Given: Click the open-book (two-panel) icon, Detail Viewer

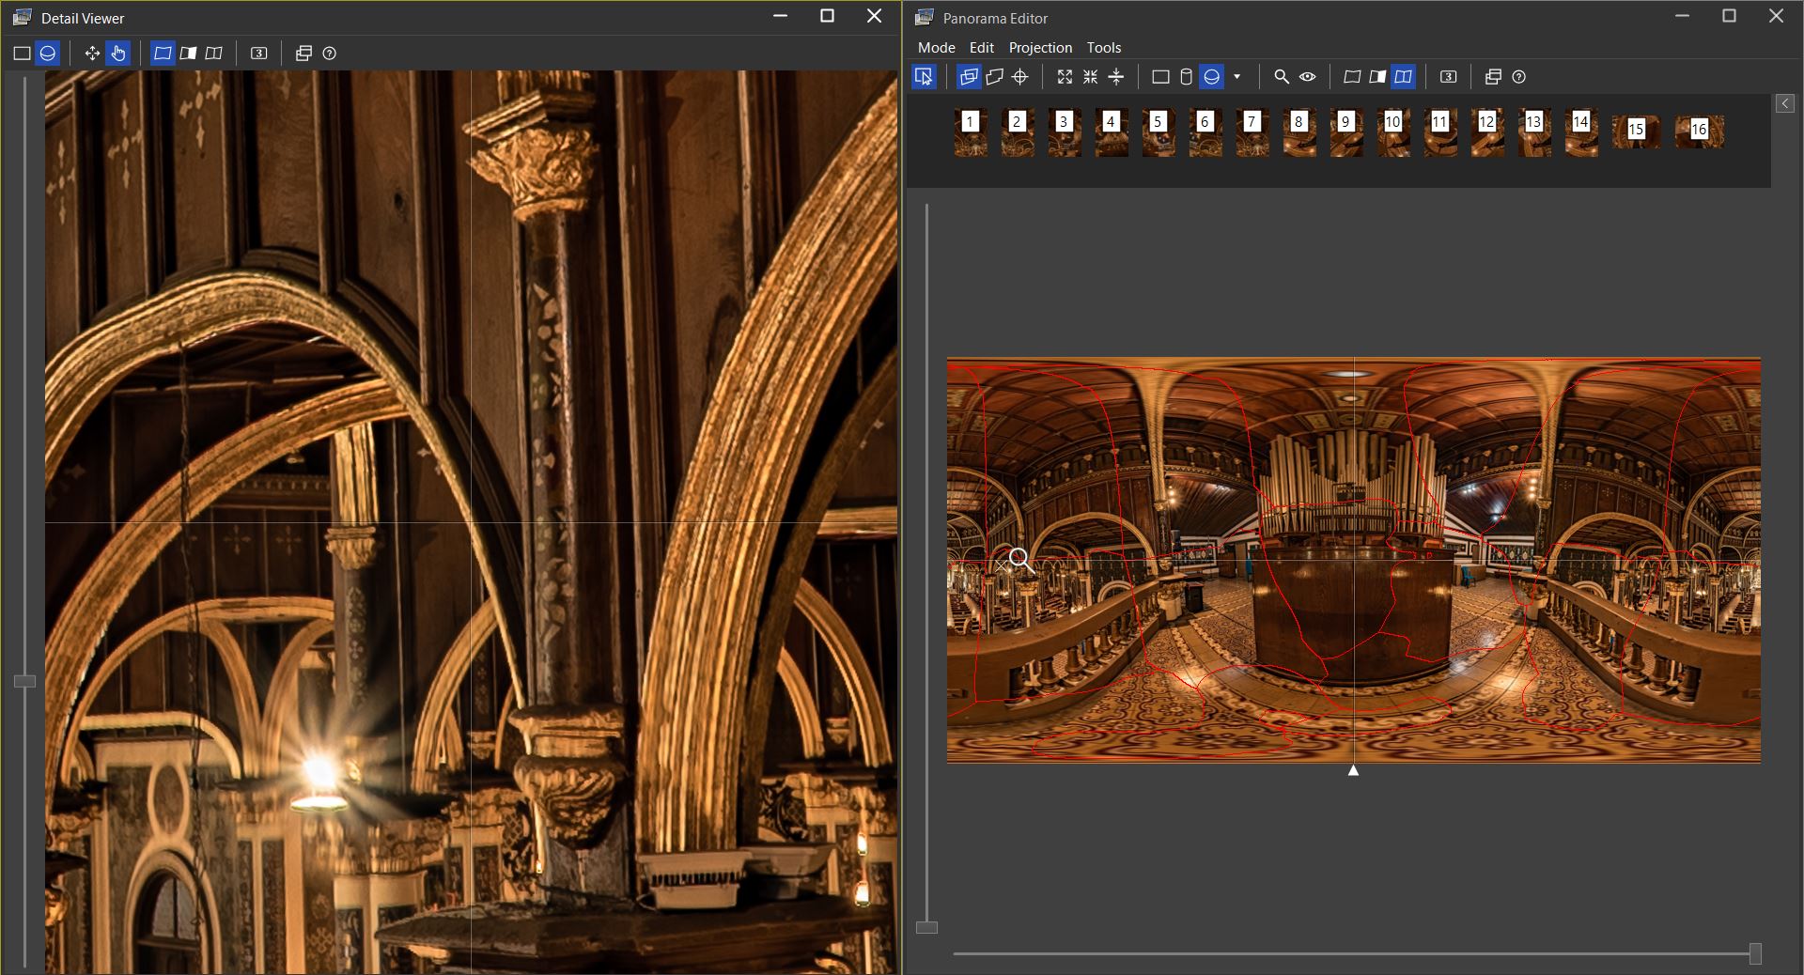Looking at the screenshot, I should point(214,54).
